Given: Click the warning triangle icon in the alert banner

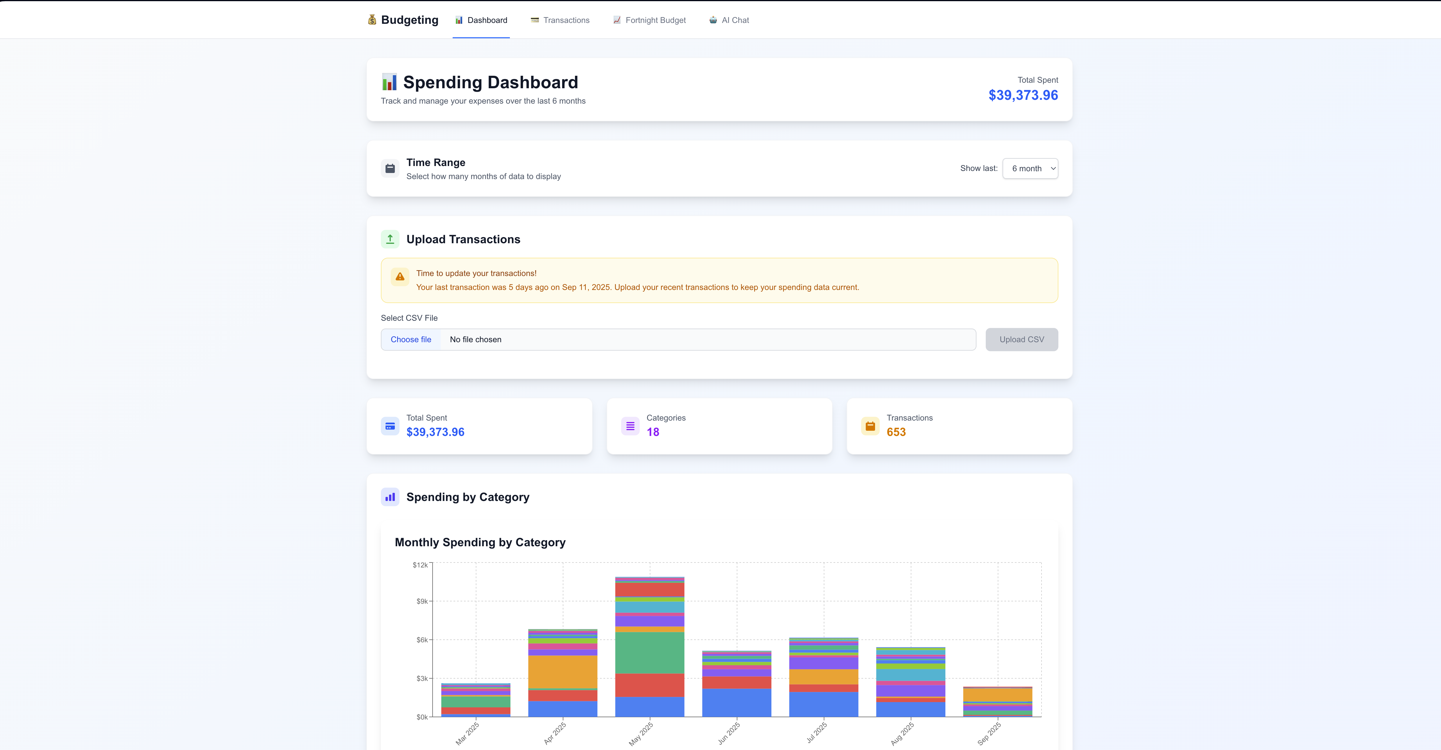Looking at the screenshot, I should coord(399,276).
